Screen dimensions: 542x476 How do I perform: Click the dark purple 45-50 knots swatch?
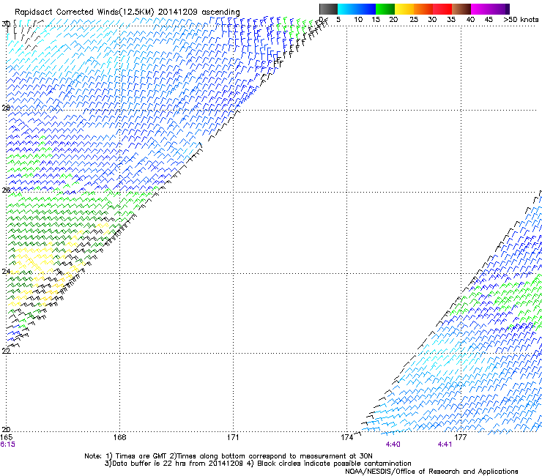(x=500, y=9)
